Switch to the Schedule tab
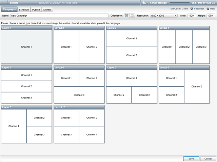217x162 pixels. coord(24,9)
